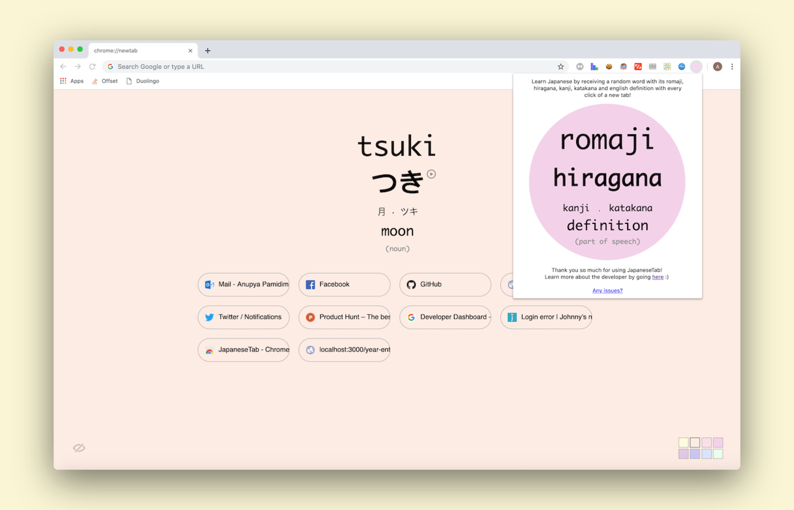Choose the mint green background swatch
Screen dimensions: 794x510
(x=718, y=454)
